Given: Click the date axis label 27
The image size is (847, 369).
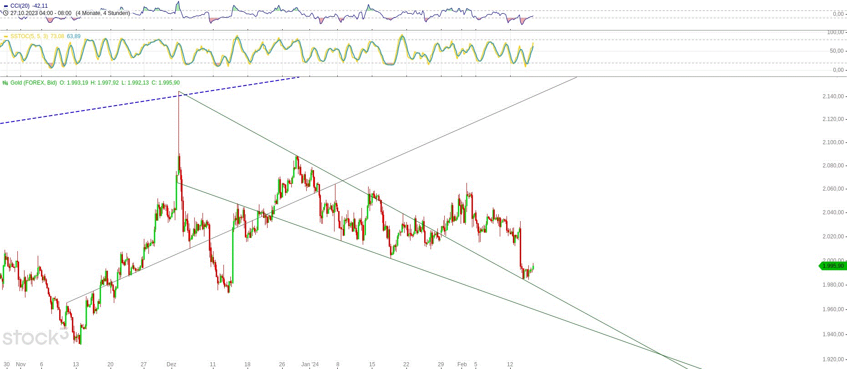Looking at the screenshot, I should click(x=144, y=364).
